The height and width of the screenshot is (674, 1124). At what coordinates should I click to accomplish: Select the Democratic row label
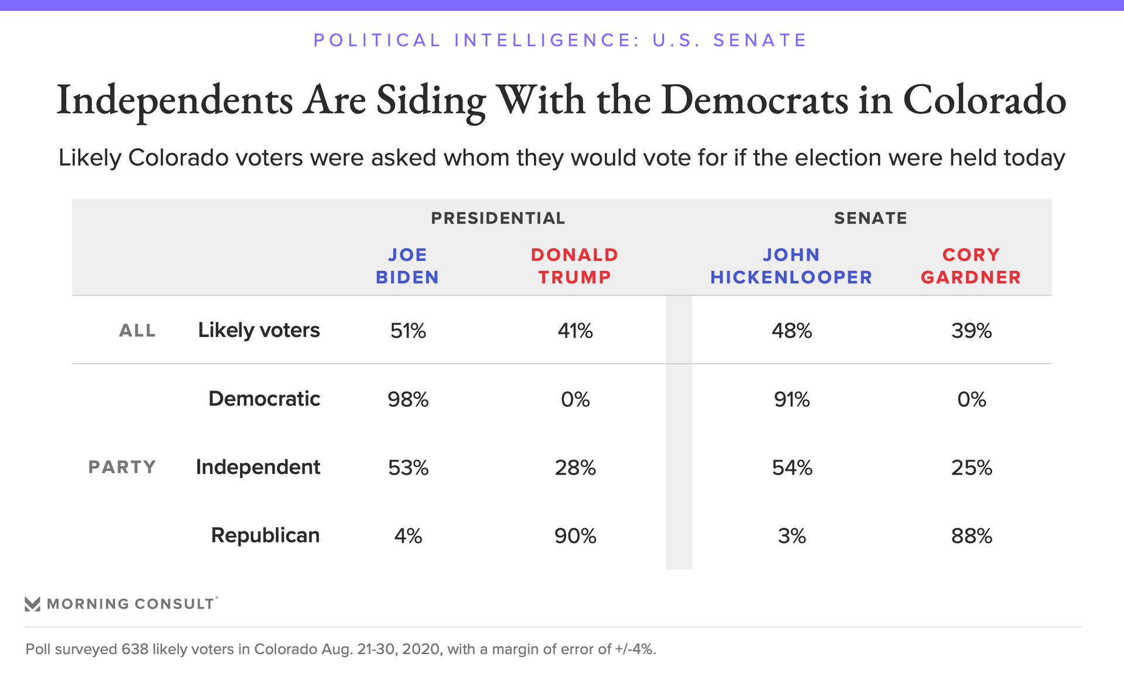[x=264, y=399]
